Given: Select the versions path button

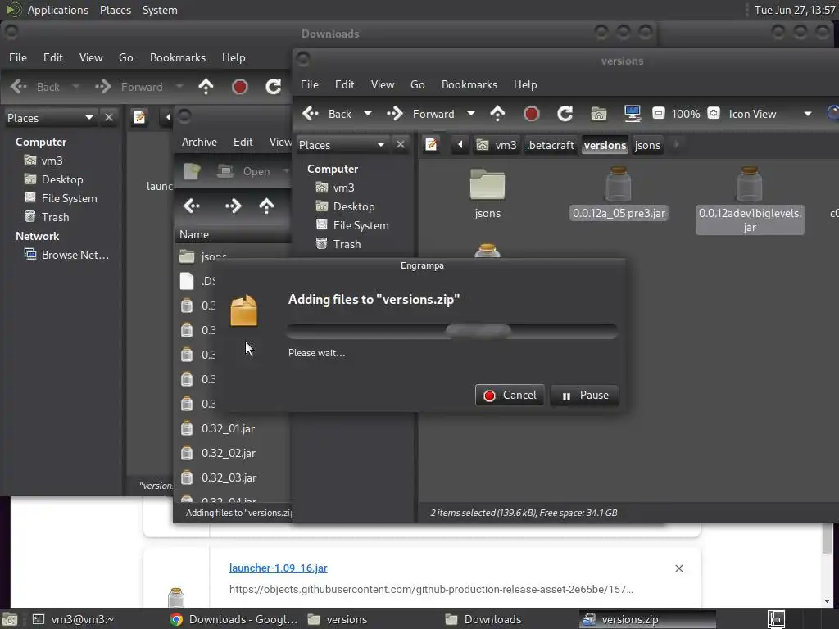Looking at the screenshot, I should (x=605, y=145).
